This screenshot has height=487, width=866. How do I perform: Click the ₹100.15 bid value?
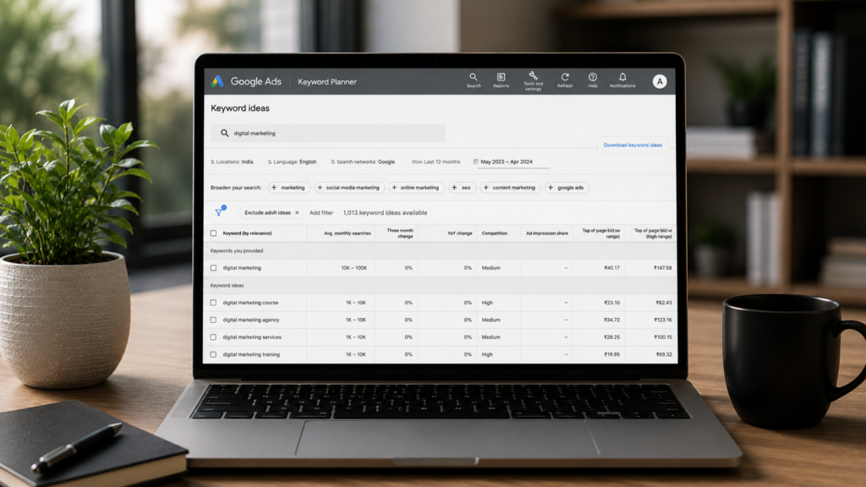coord(662,337)
